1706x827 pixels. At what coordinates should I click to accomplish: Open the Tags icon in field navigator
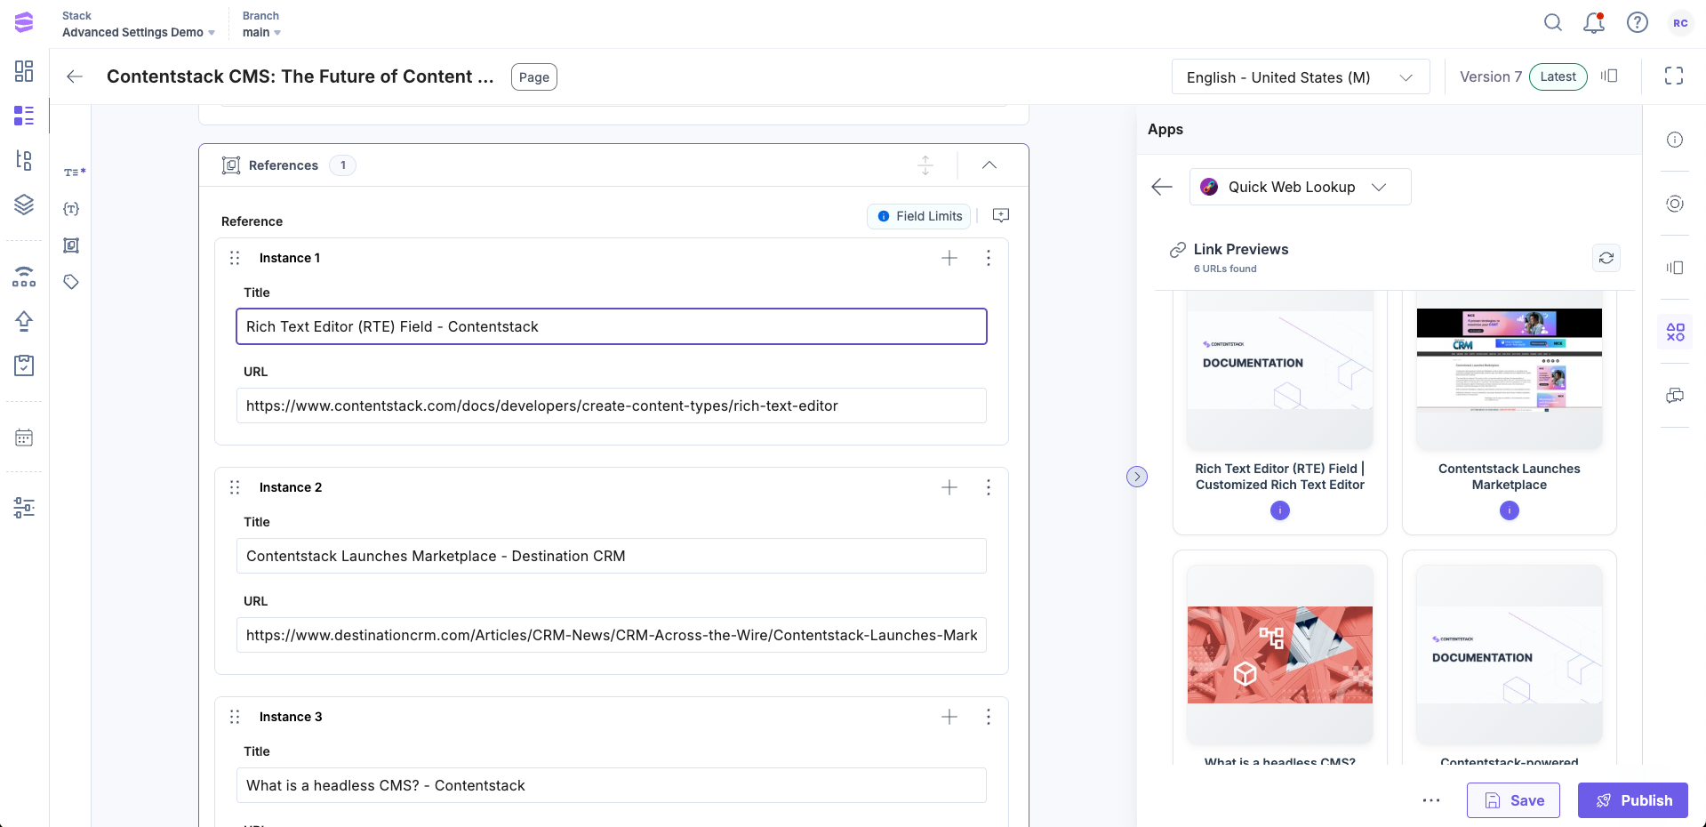tap(71, 282)
